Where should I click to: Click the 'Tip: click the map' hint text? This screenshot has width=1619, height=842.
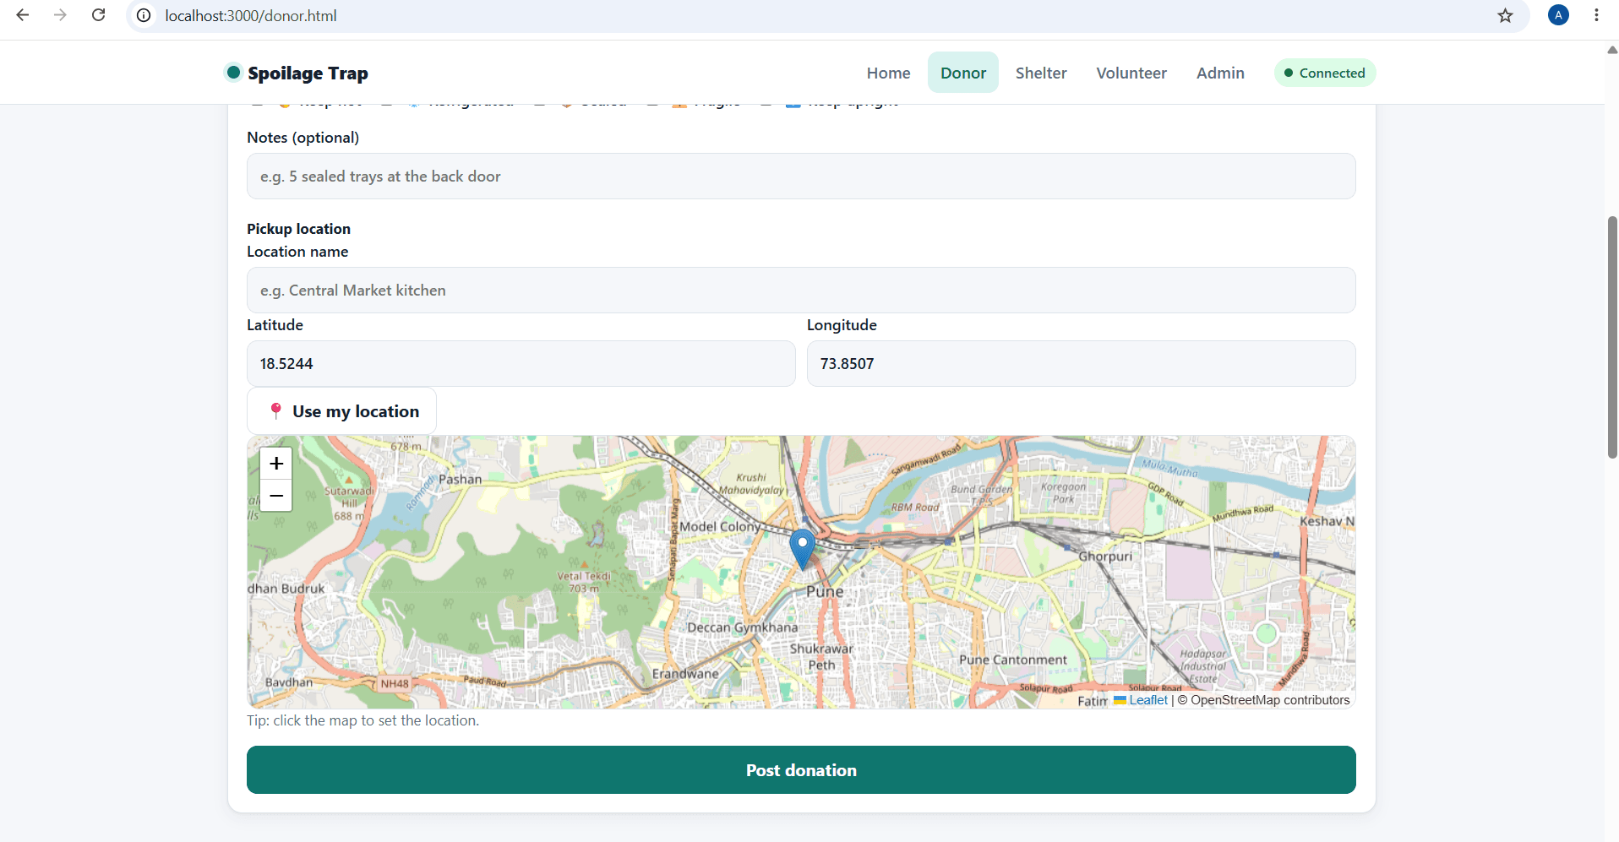coord(363,720)
